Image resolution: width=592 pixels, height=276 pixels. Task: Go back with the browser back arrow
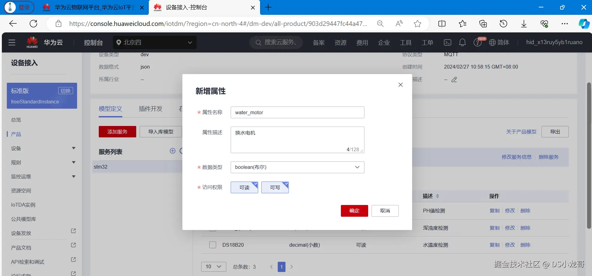pos(13,23)
